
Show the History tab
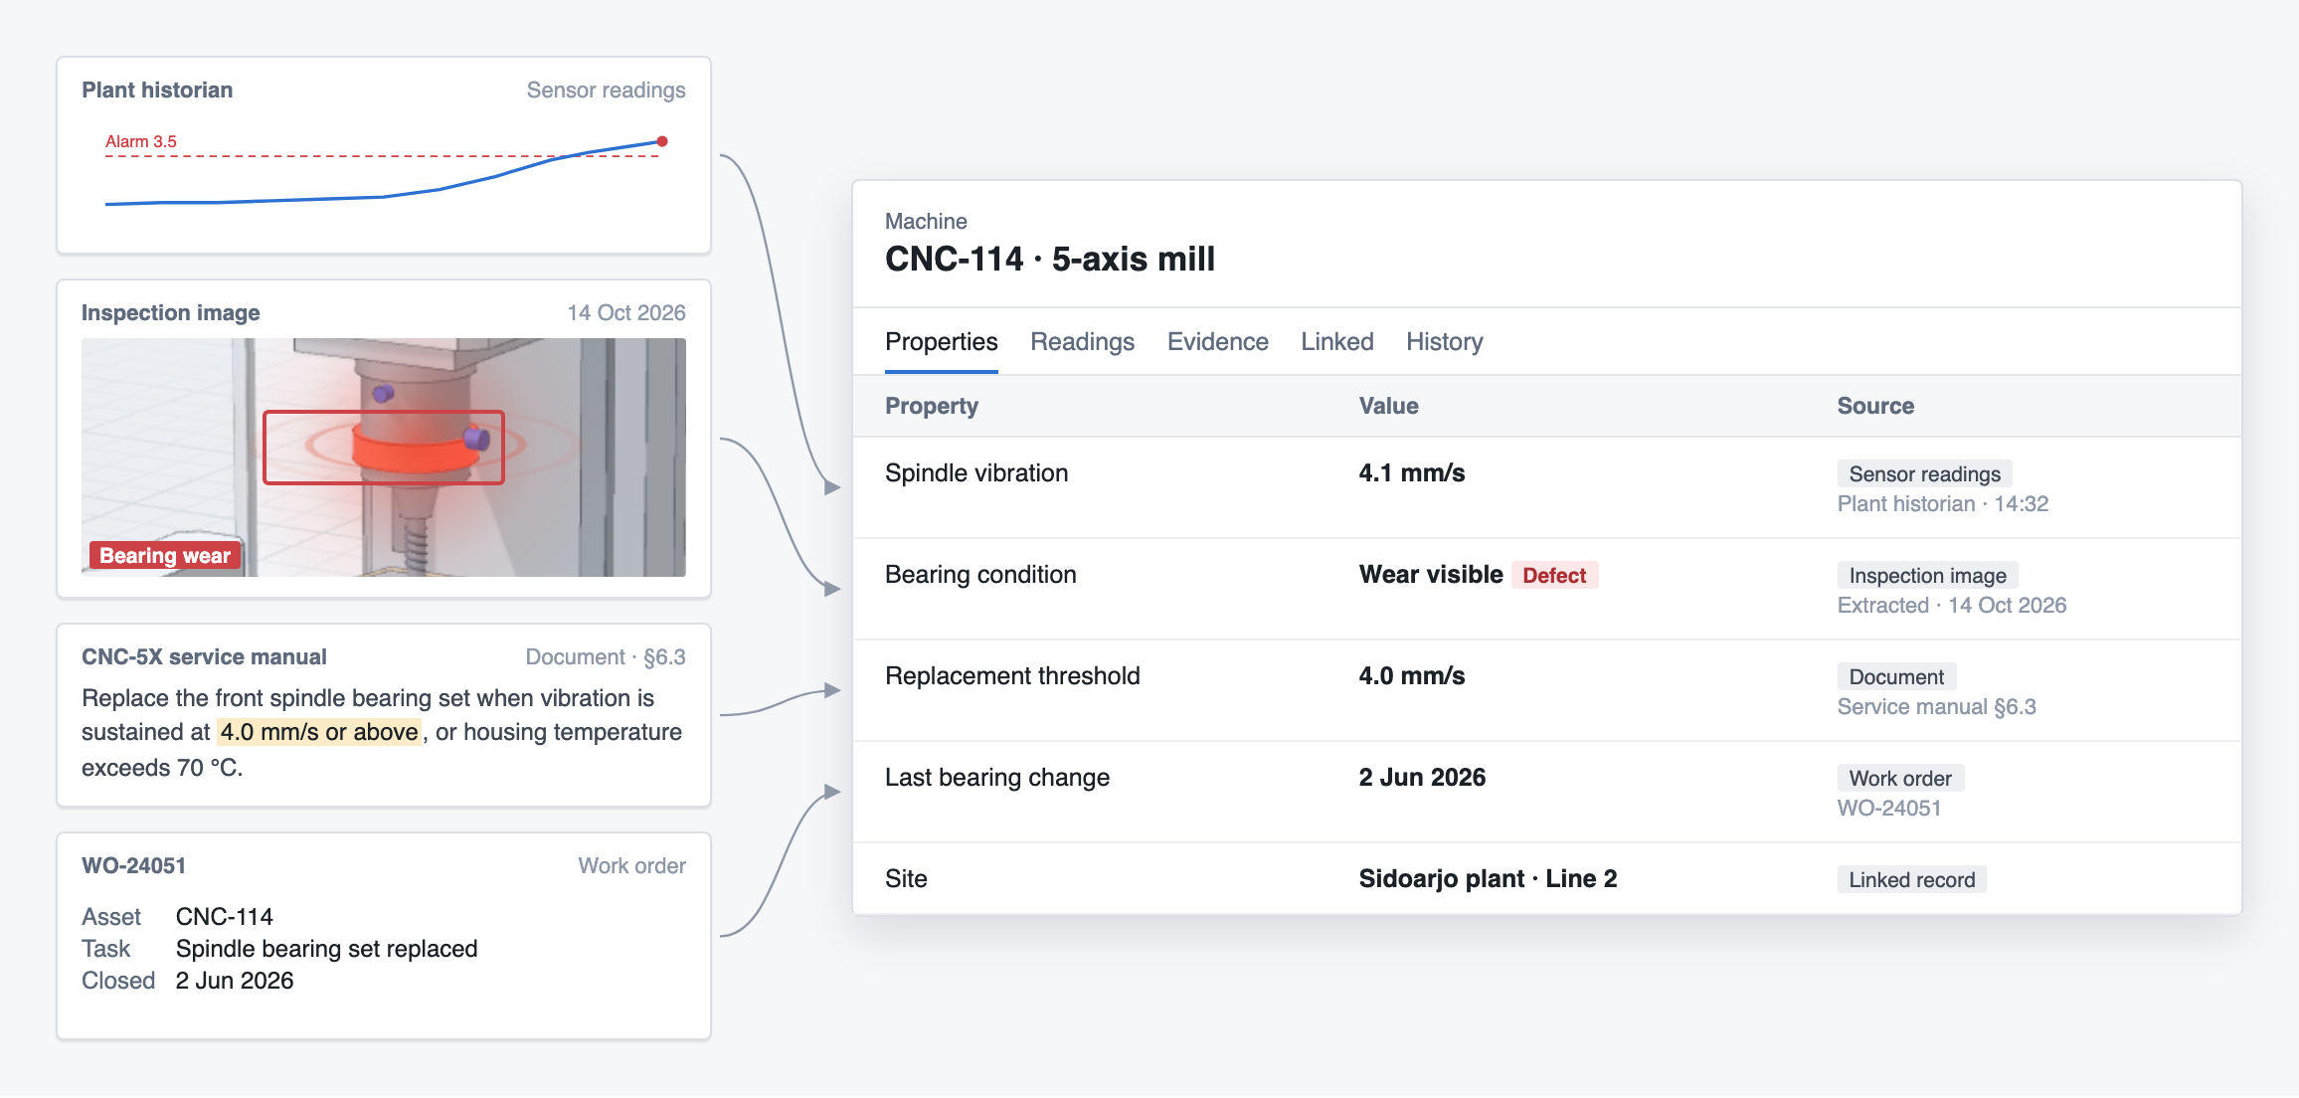1444,342
